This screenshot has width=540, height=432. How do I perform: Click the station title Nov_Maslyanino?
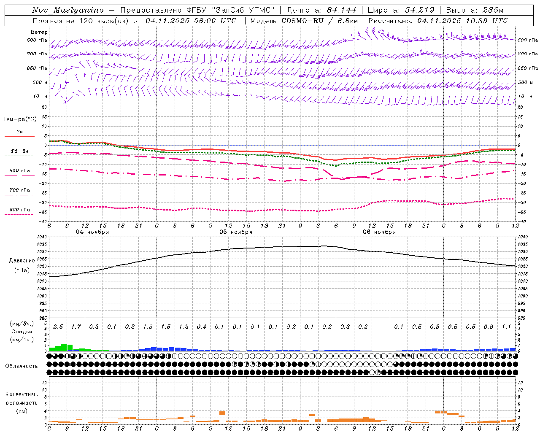(x=68, y=11)
